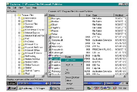
Task: Click folder tree scroll up arrow
Action: click(45, 15)
